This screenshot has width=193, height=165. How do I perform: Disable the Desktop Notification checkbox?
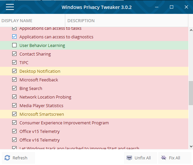14,71
